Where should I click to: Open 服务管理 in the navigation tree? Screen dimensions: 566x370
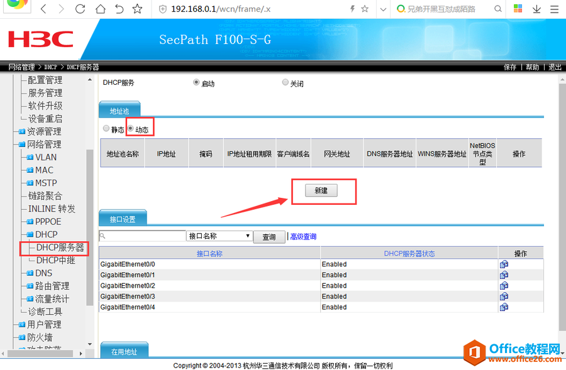45,93
